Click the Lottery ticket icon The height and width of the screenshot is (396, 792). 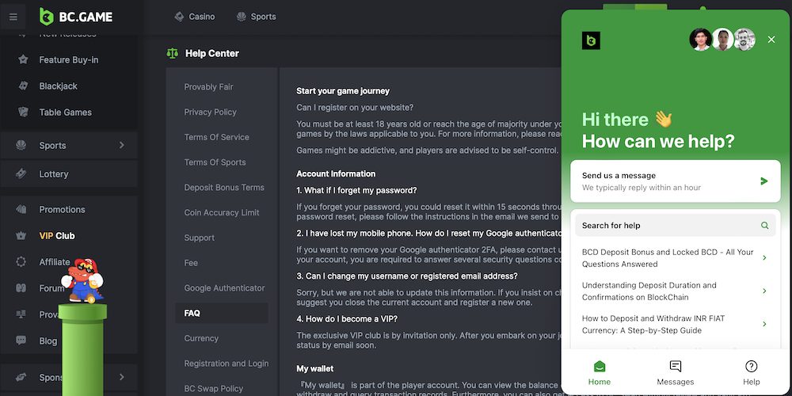tap(21, 173)
